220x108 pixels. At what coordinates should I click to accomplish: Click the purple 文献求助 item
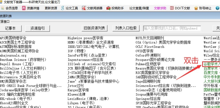click(160, 8)
